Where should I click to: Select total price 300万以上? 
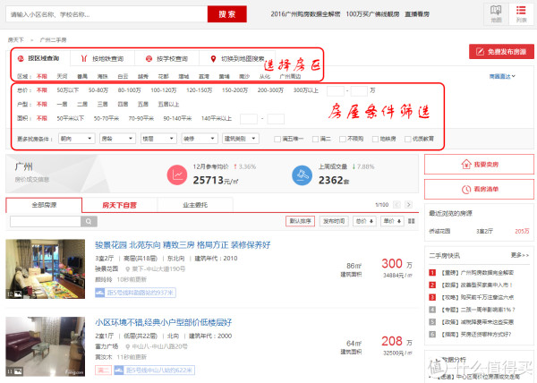click(x=306, y=90)
